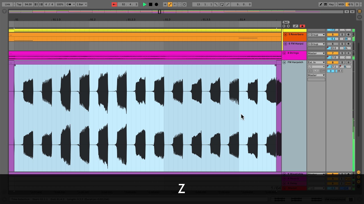Toggle track activator 5 on Reverbera
The width and height of the screenshot is (364, 204).
332,35
